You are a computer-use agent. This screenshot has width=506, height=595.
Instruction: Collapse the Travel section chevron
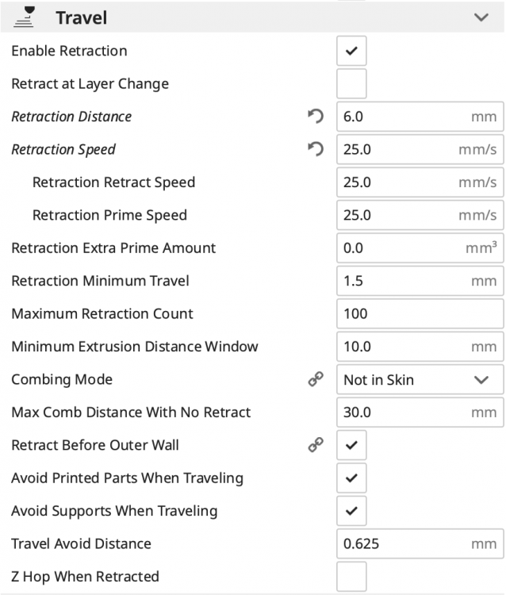(481, 17)
